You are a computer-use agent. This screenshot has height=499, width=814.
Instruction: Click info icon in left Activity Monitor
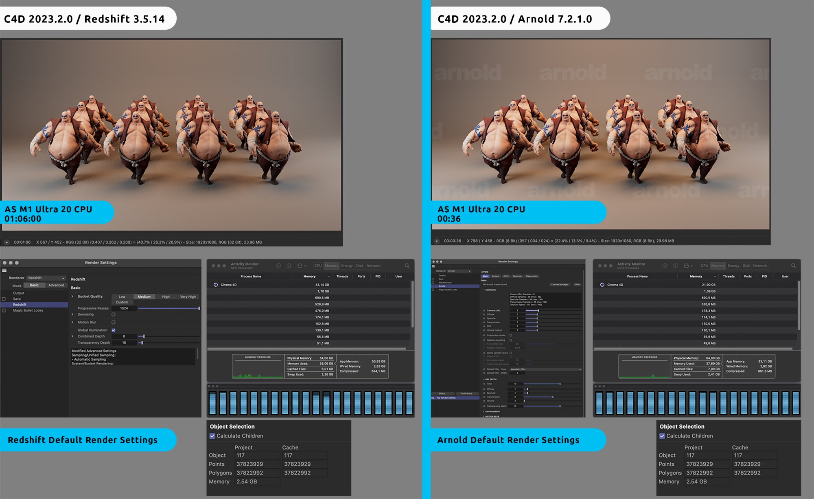(289, 266)
